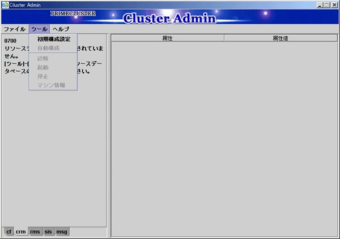Click the greyed-out 診断 menu entry
This screenshot has height=239, width=340.
(53, 58)
